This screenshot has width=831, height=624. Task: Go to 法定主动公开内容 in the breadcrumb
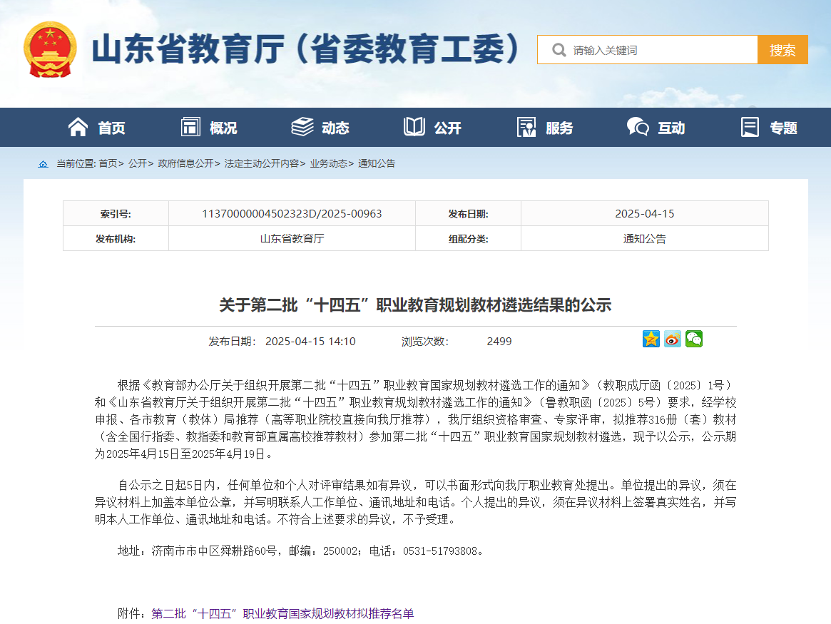(262, 164)
